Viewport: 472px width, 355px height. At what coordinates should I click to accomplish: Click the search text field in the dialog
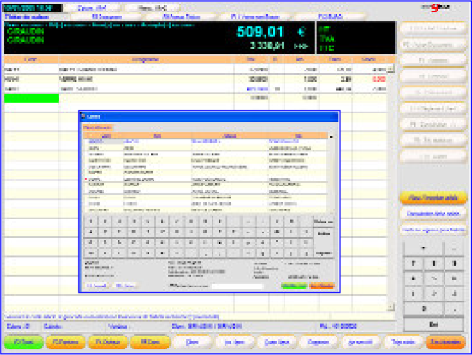(x=237, y=286)
